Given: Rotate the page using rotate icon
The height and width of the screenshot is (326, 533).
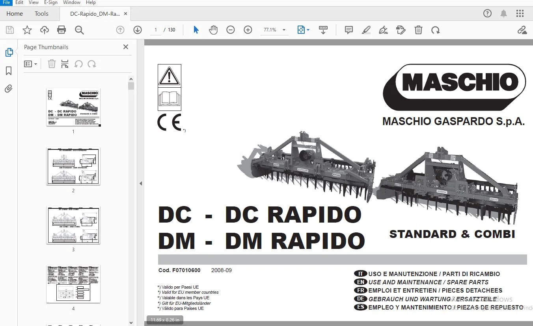Looking at the screenshot, I should [x=436, y=30].
